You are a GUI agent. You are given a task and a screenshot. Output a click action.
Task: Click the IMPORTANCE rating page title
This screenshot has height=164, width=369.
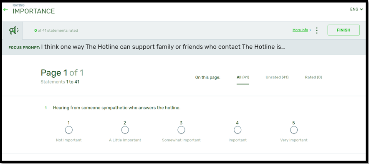[x=34, y=11]
